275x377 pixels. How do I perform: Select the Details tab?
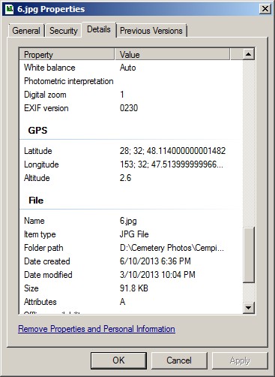click(99, 29)
